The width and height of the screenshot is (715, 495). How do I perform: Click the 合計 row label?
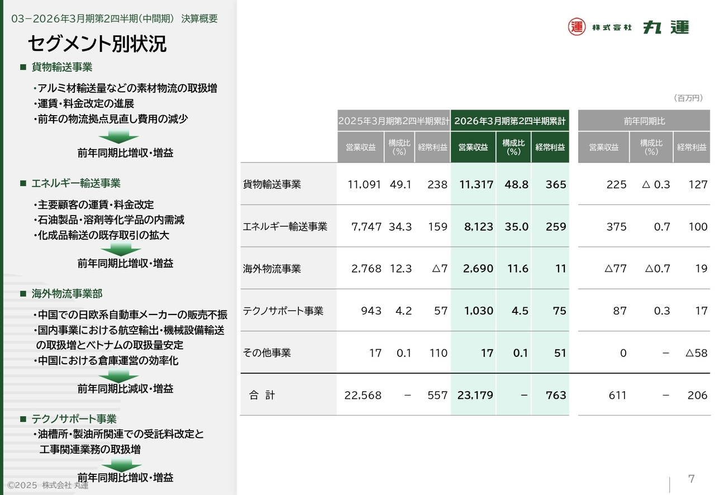click(x=262, y=396)
